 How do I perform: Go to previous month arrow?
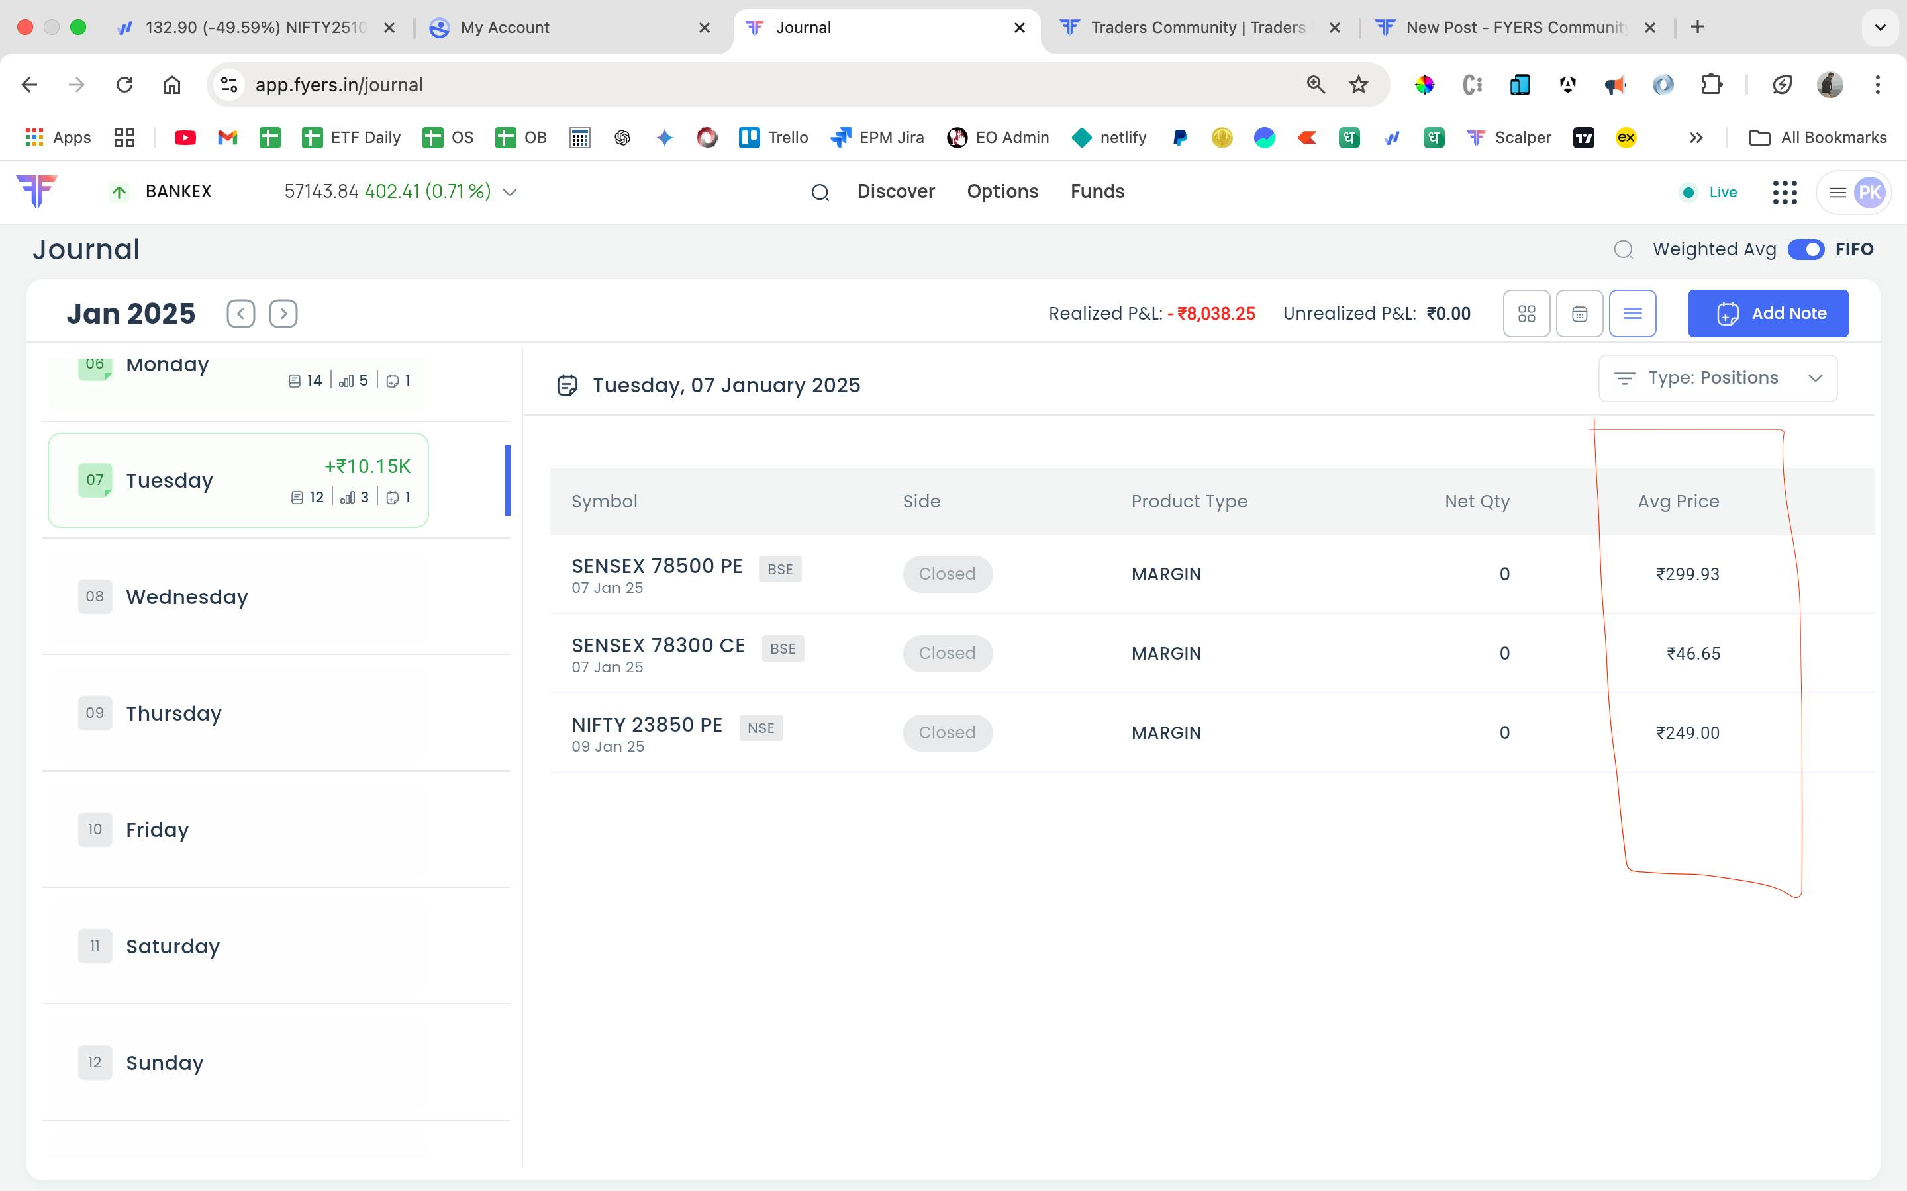pyautogui.click(x=240, y=314)
